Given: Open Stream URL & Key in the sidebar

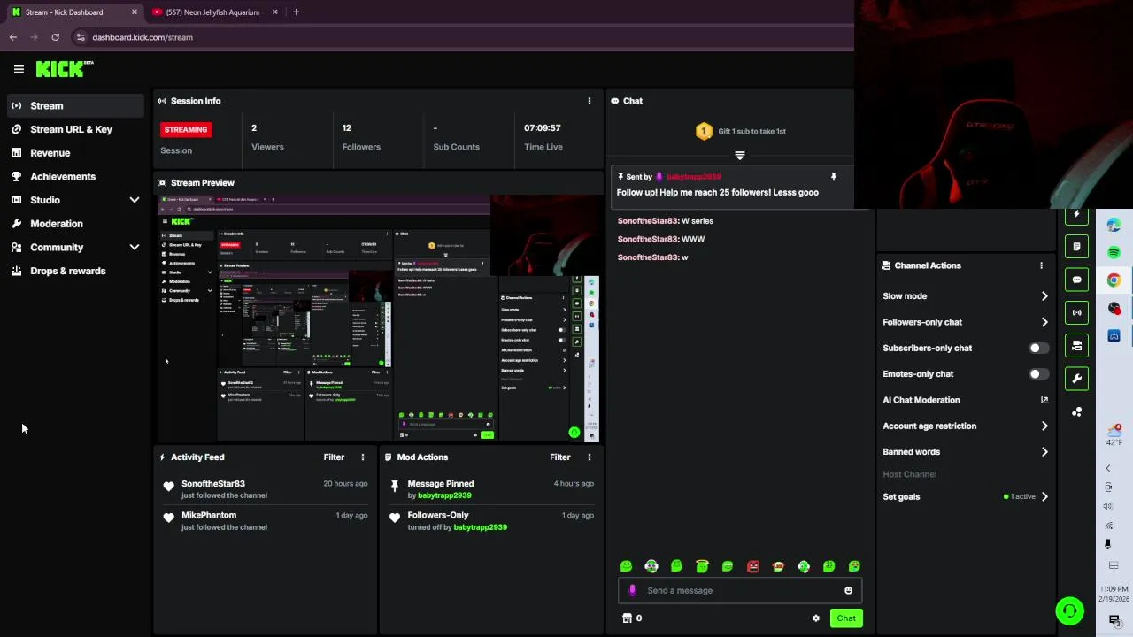Looking at the screenshot, I should pyautogui.click(x=75, y=129).
